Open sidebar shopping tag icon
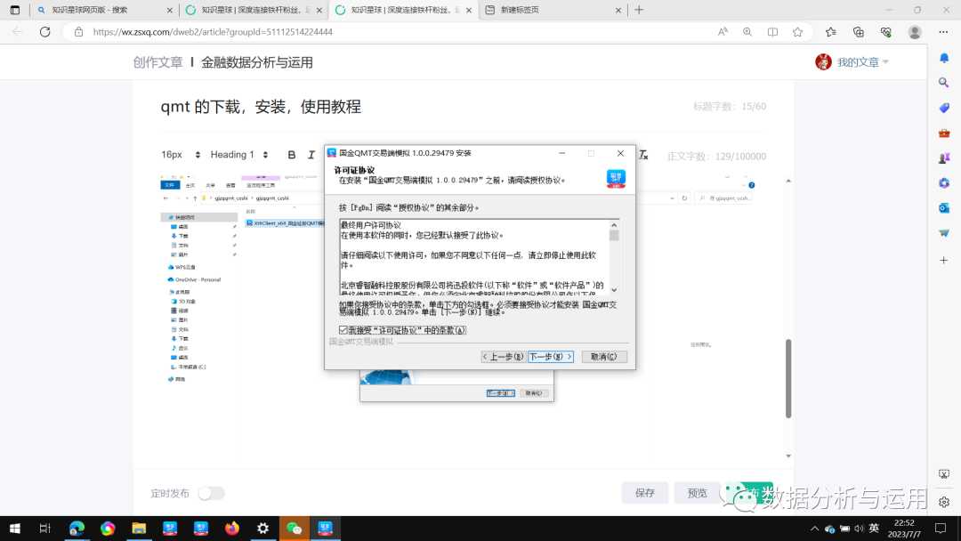Image resolution: width=961 pixels, height=541 pixels. point(944,108)
